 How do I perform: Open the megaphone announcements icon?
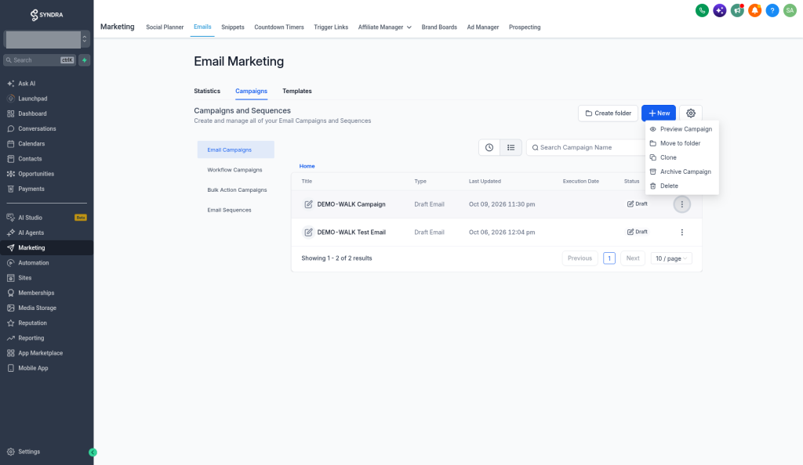(x=737, y=10)
